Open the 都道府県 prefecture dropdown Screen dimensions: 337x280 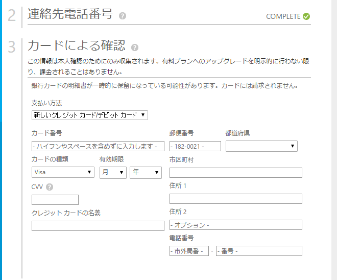(261, 146)
